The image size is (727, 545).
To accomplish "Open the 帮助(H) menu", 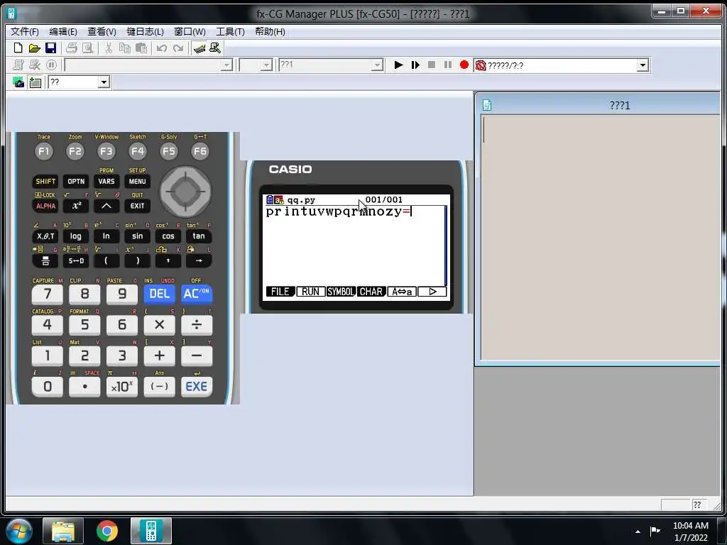I will point(270,31).
